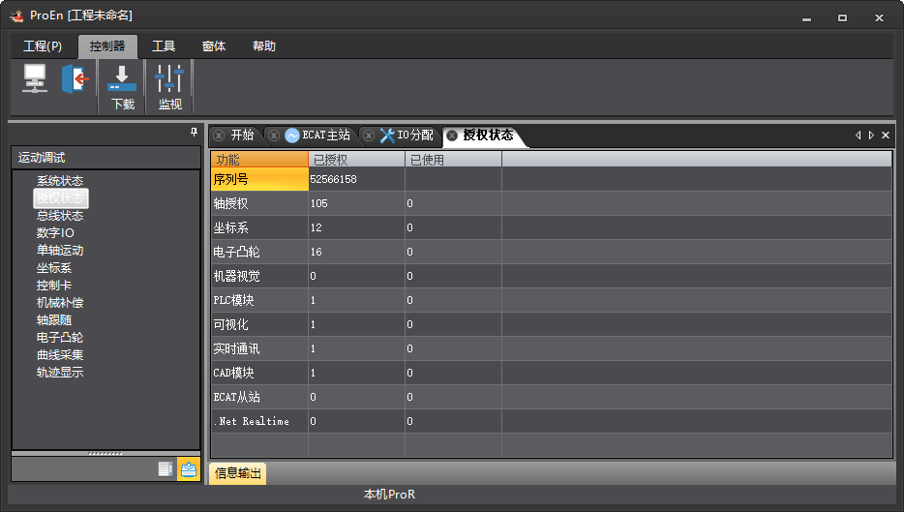Click the 运动调试 panel header

coord(106,158)
